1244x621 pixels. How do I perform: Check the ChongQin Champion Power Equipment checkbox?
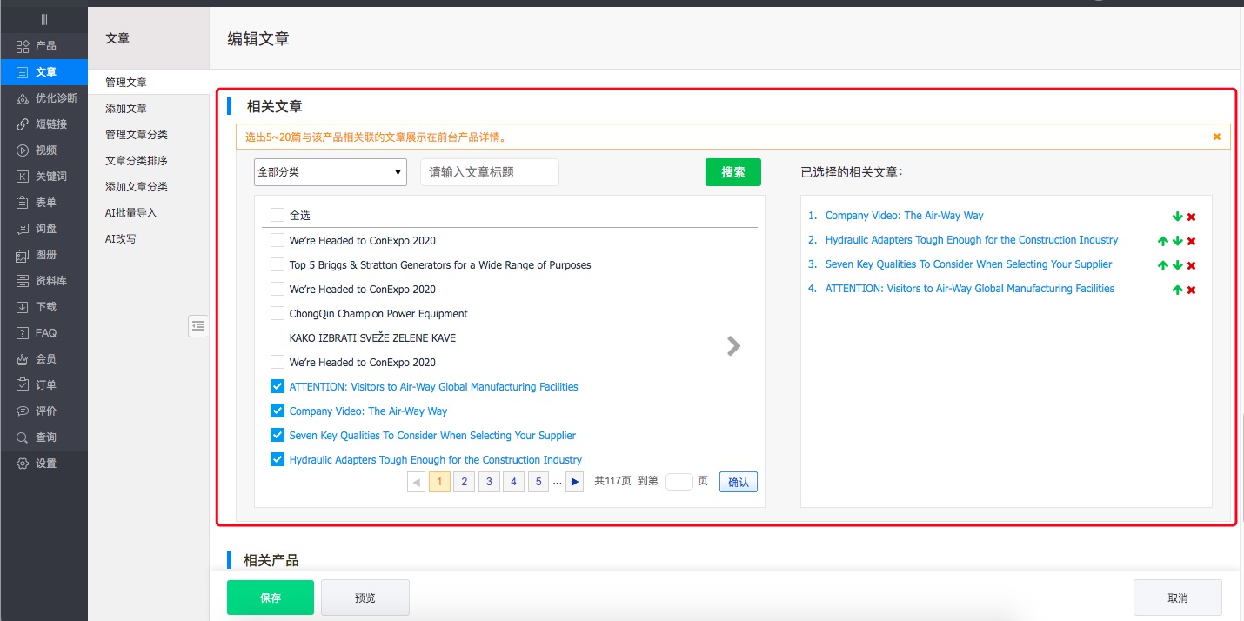[x=278, y=313]
